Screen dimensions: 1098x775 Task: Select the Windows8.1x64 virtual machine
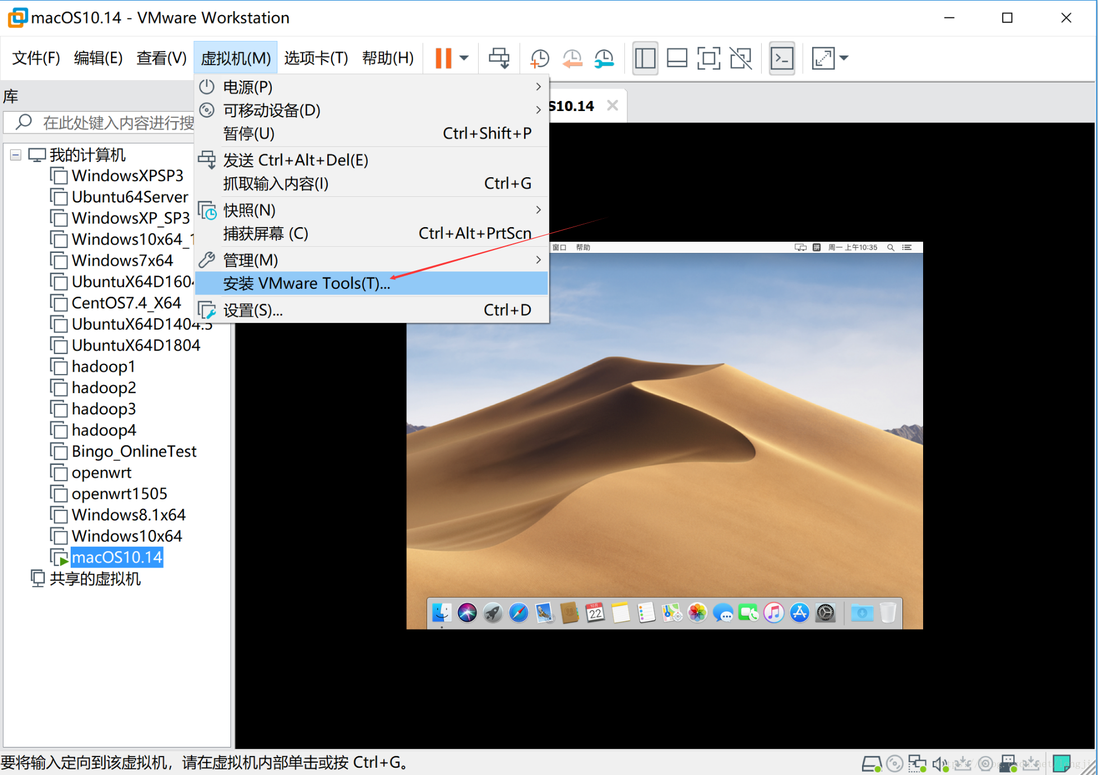click(128, 515)
